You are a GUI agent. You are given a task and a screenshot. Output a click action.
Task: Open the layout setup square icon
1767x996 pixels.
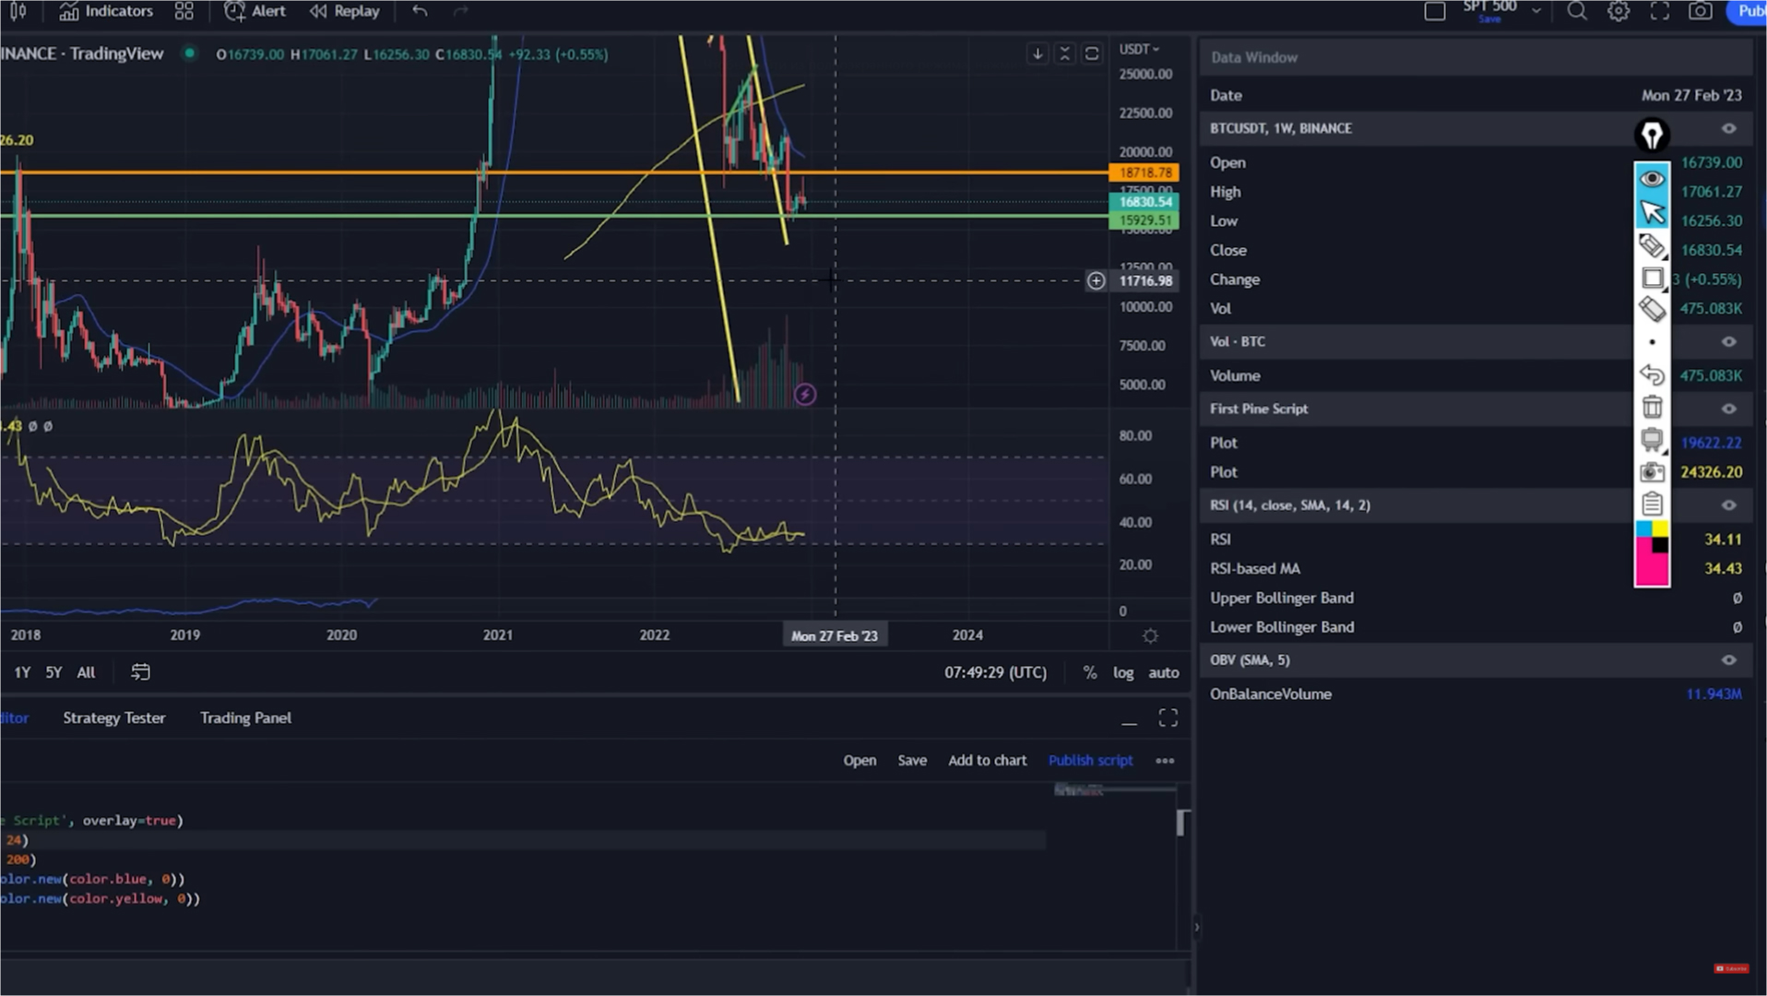1435,11
